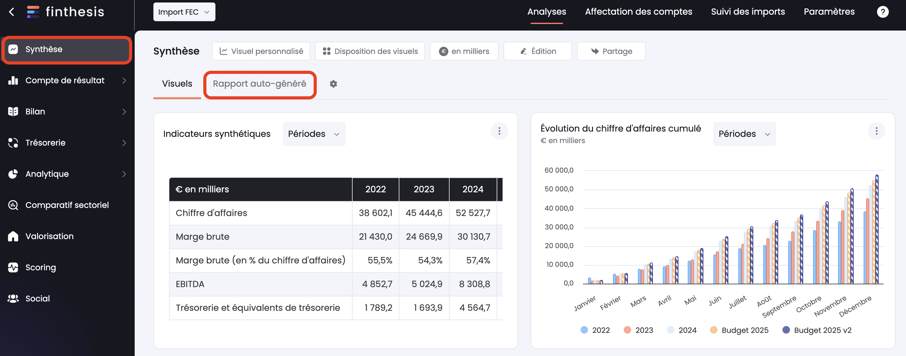
Task: Click the Social people icon
Action: [x=13, y=298]
